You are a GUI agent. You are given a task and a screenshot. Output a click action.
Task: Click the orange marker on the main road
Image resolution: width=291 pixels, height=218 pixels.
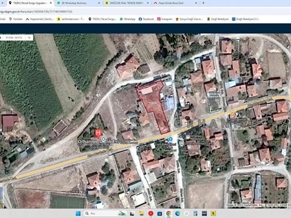232,114
